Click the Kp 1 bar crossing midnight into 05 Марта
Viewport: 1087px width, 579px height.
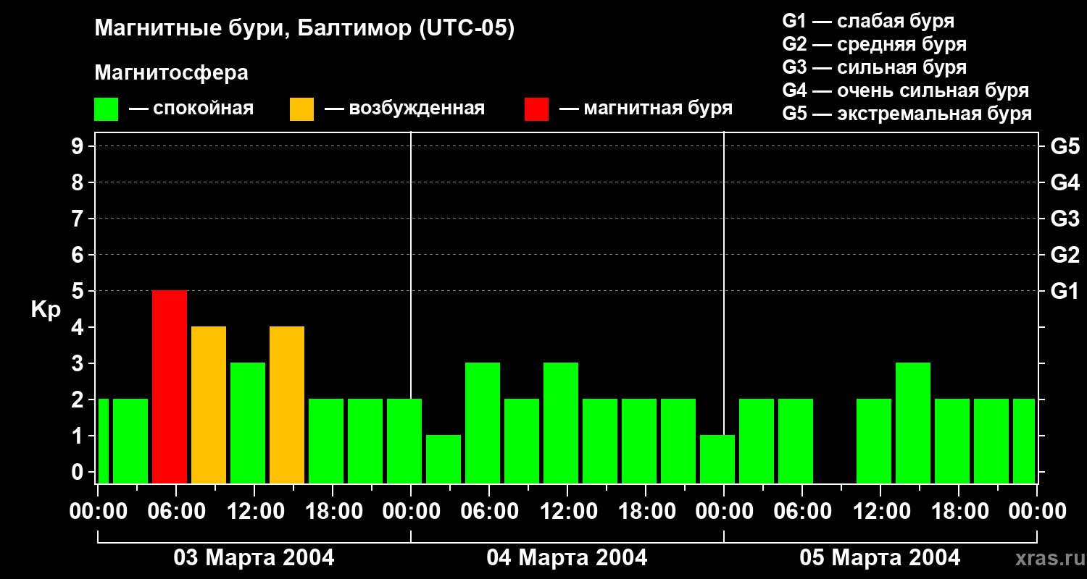pyautogui.click(x=717, y=460)
